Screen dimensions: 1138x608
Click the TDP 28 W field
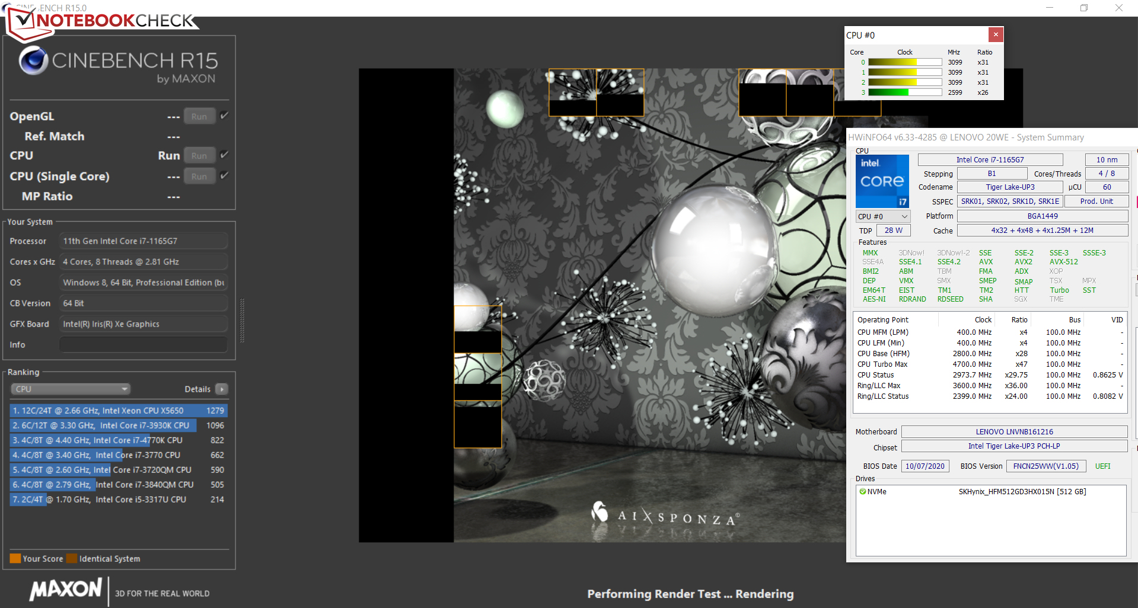[894, 231]
